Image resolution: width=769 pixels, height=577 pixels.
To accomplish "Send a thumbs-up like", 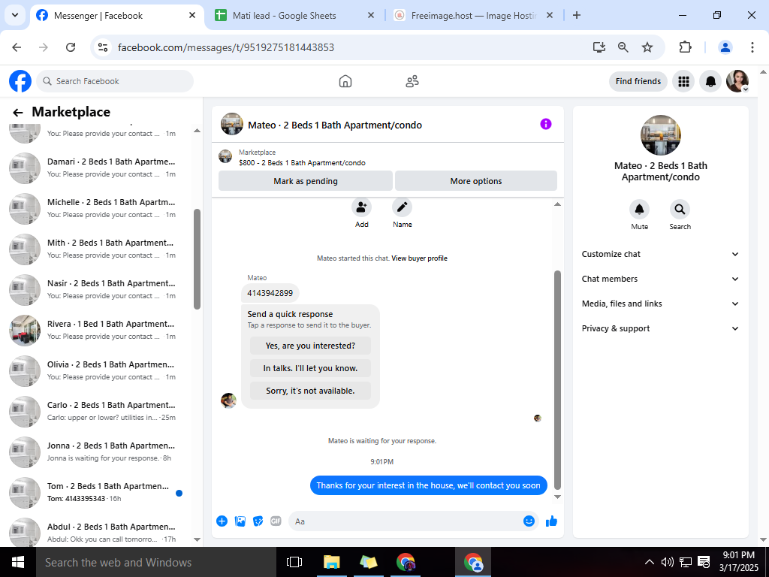I will pyautogui.click(x=552, y=521).
